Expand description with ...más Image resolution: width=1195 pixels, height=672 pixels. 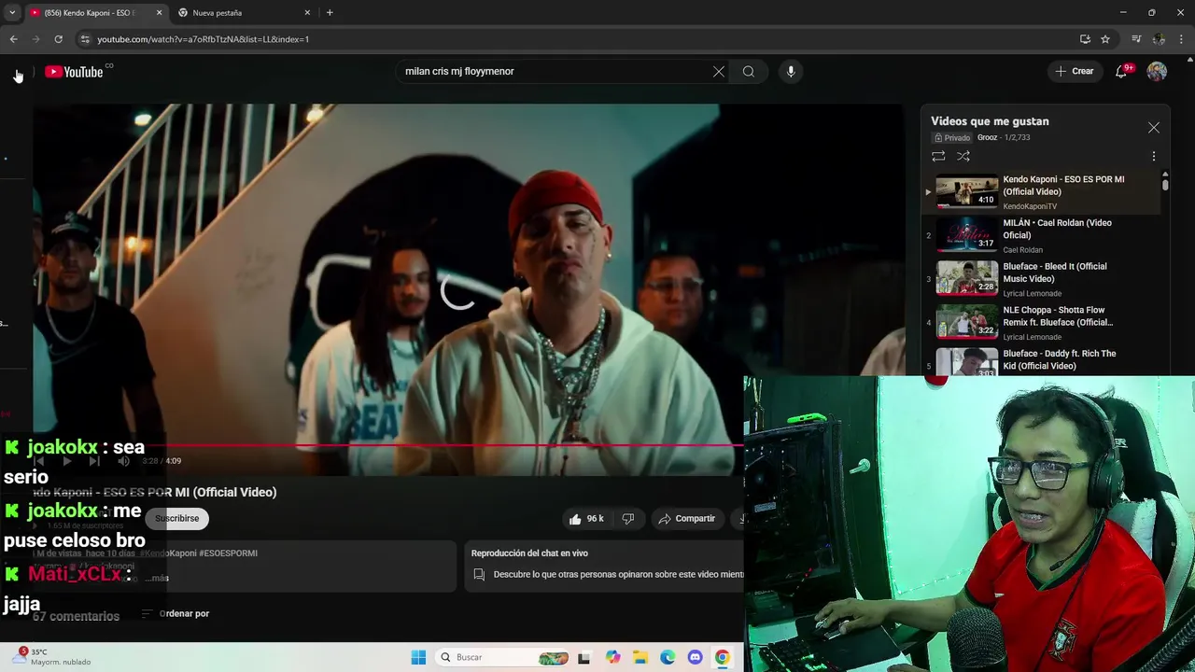157,578
